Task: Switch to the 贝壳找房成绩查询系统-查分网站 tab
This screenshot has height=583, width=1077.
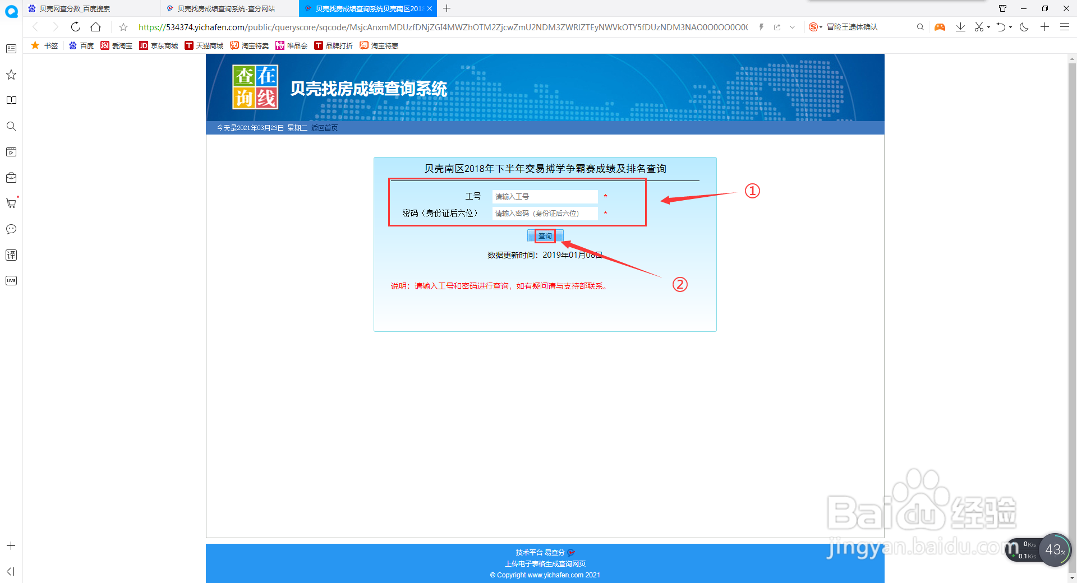Action: coord(229,8)
